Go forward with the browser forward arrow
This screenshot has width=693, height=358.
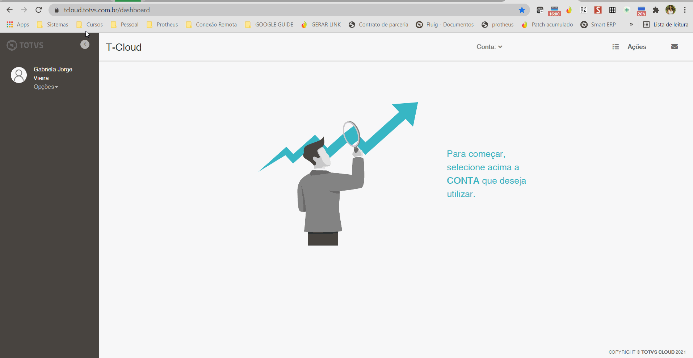pos(24,10)
